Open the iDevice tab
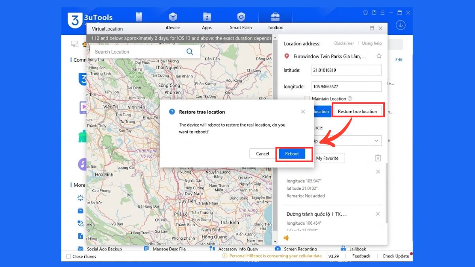Image resolution: width=475 pixels, height=267 pixels. tap(173, 28)
